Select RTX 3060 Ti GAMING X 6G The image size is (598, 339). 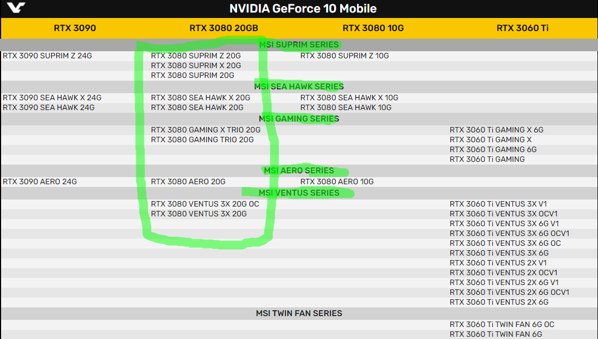(497, 130)
